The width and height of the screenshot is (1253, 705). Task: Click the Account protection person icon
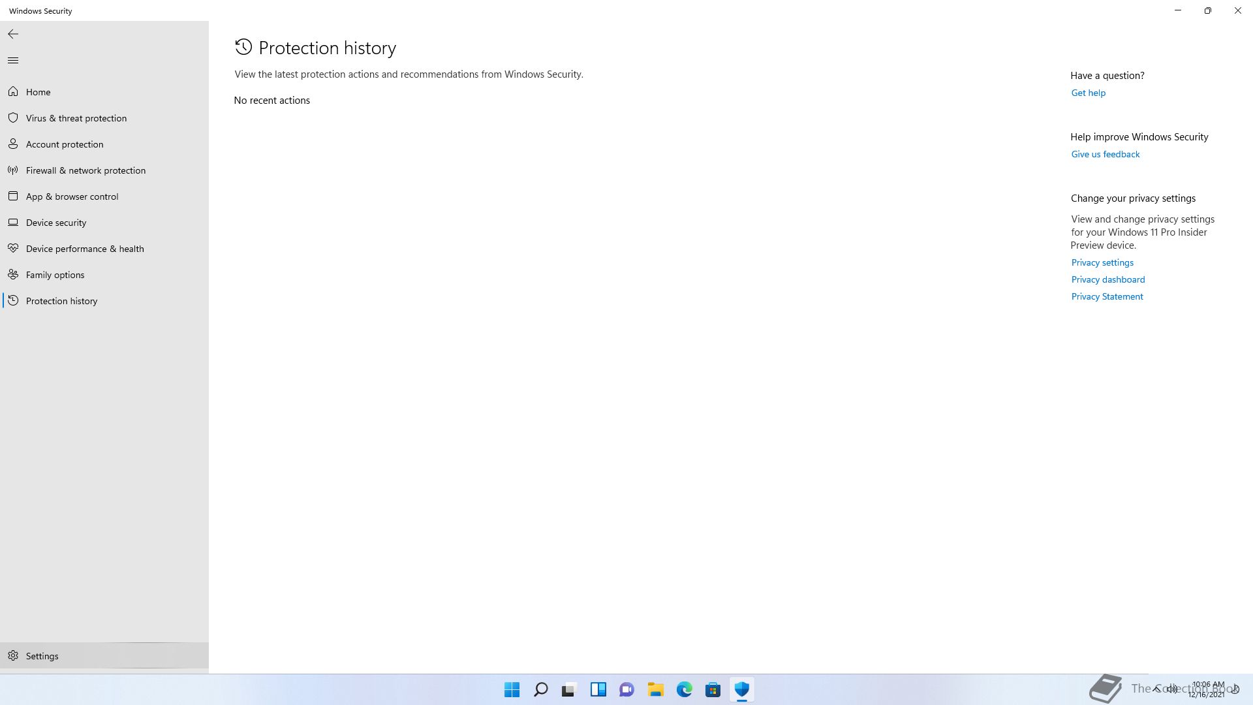pos(13,144)
